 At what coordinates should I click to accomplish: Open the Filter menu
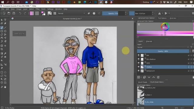38,9
